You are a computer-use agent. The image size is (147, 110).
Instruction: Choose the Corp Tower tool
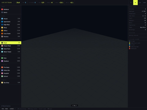point(11,34)
